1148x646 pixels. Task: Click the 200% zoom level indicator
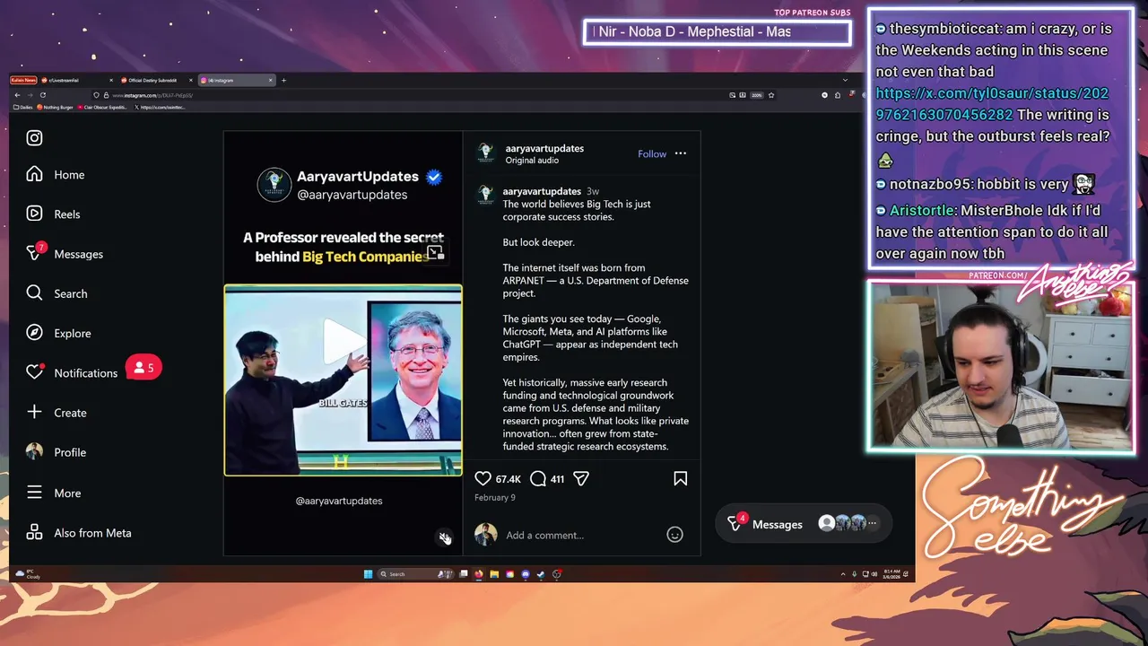click(756, 95)
